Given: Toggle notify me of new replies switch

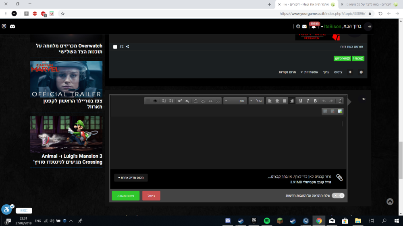Looking at the screenshot, I should 338,195.
